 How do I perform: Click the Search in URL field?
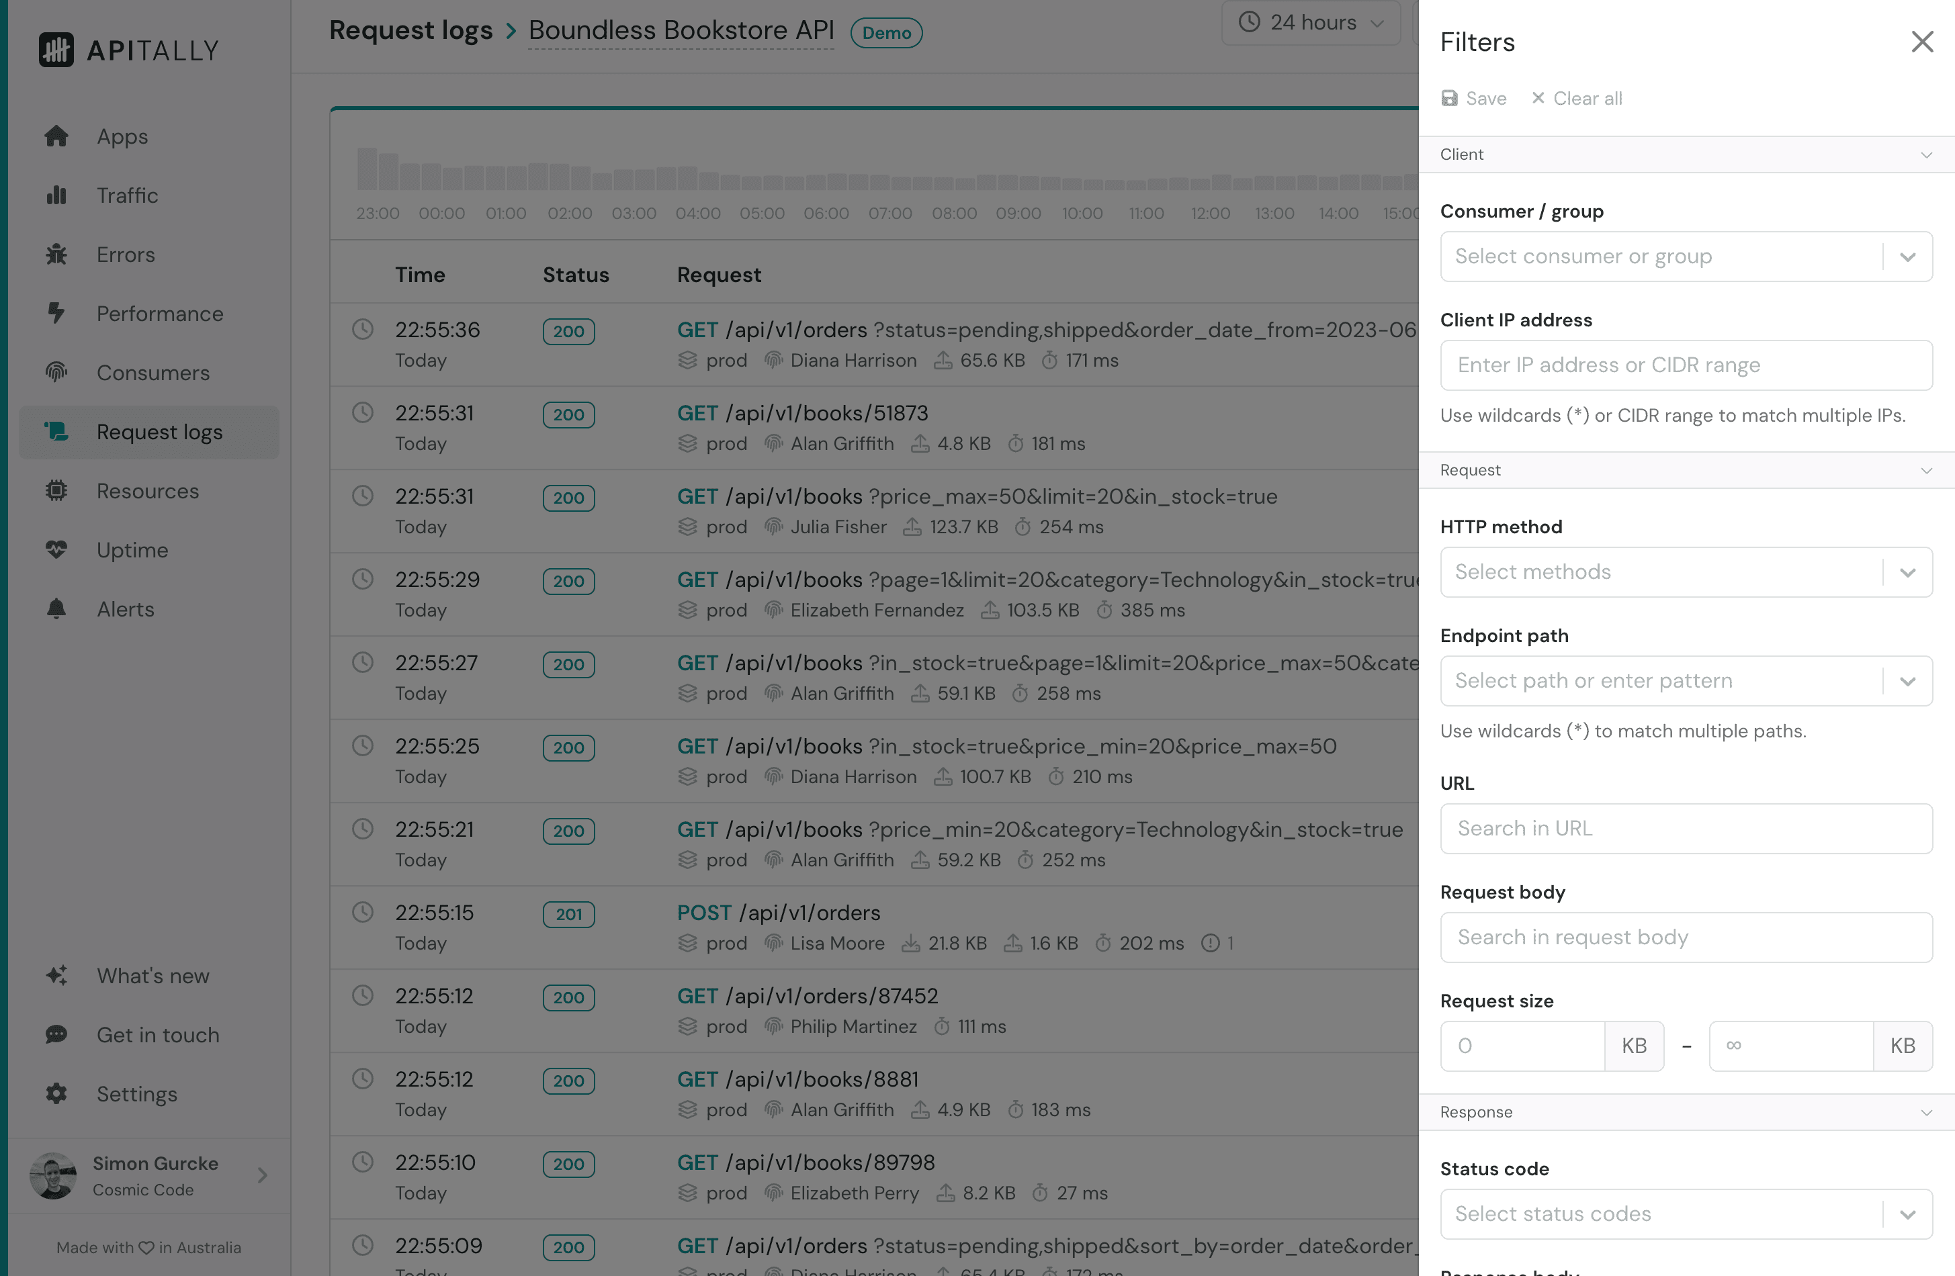pyautogui.click(x=1686, y=829)
